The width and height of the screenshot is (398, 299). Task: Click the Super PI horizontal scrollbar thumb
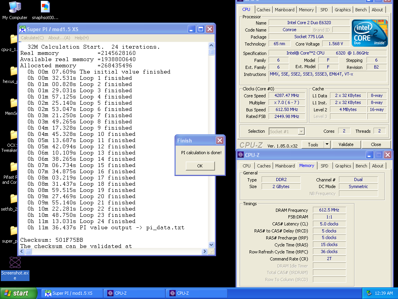tap(28, 252)
